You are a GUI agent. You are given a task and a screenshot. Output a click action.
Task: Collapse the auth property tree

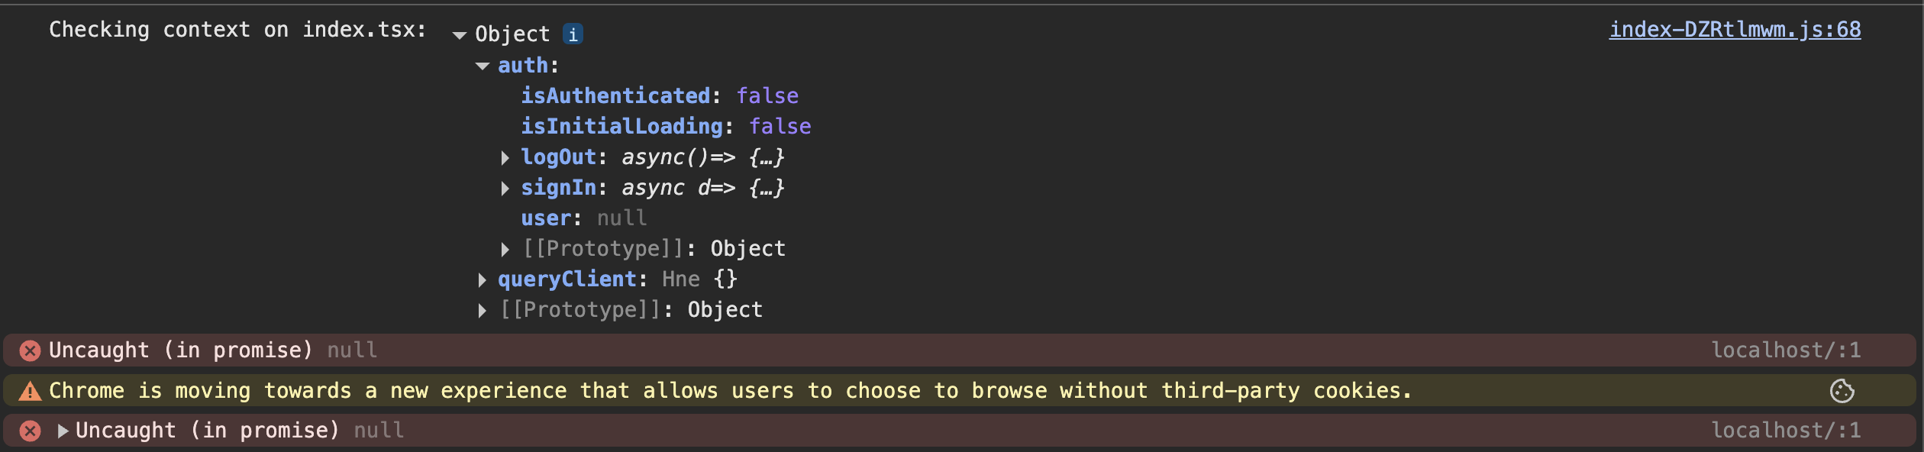click(482, 66)
